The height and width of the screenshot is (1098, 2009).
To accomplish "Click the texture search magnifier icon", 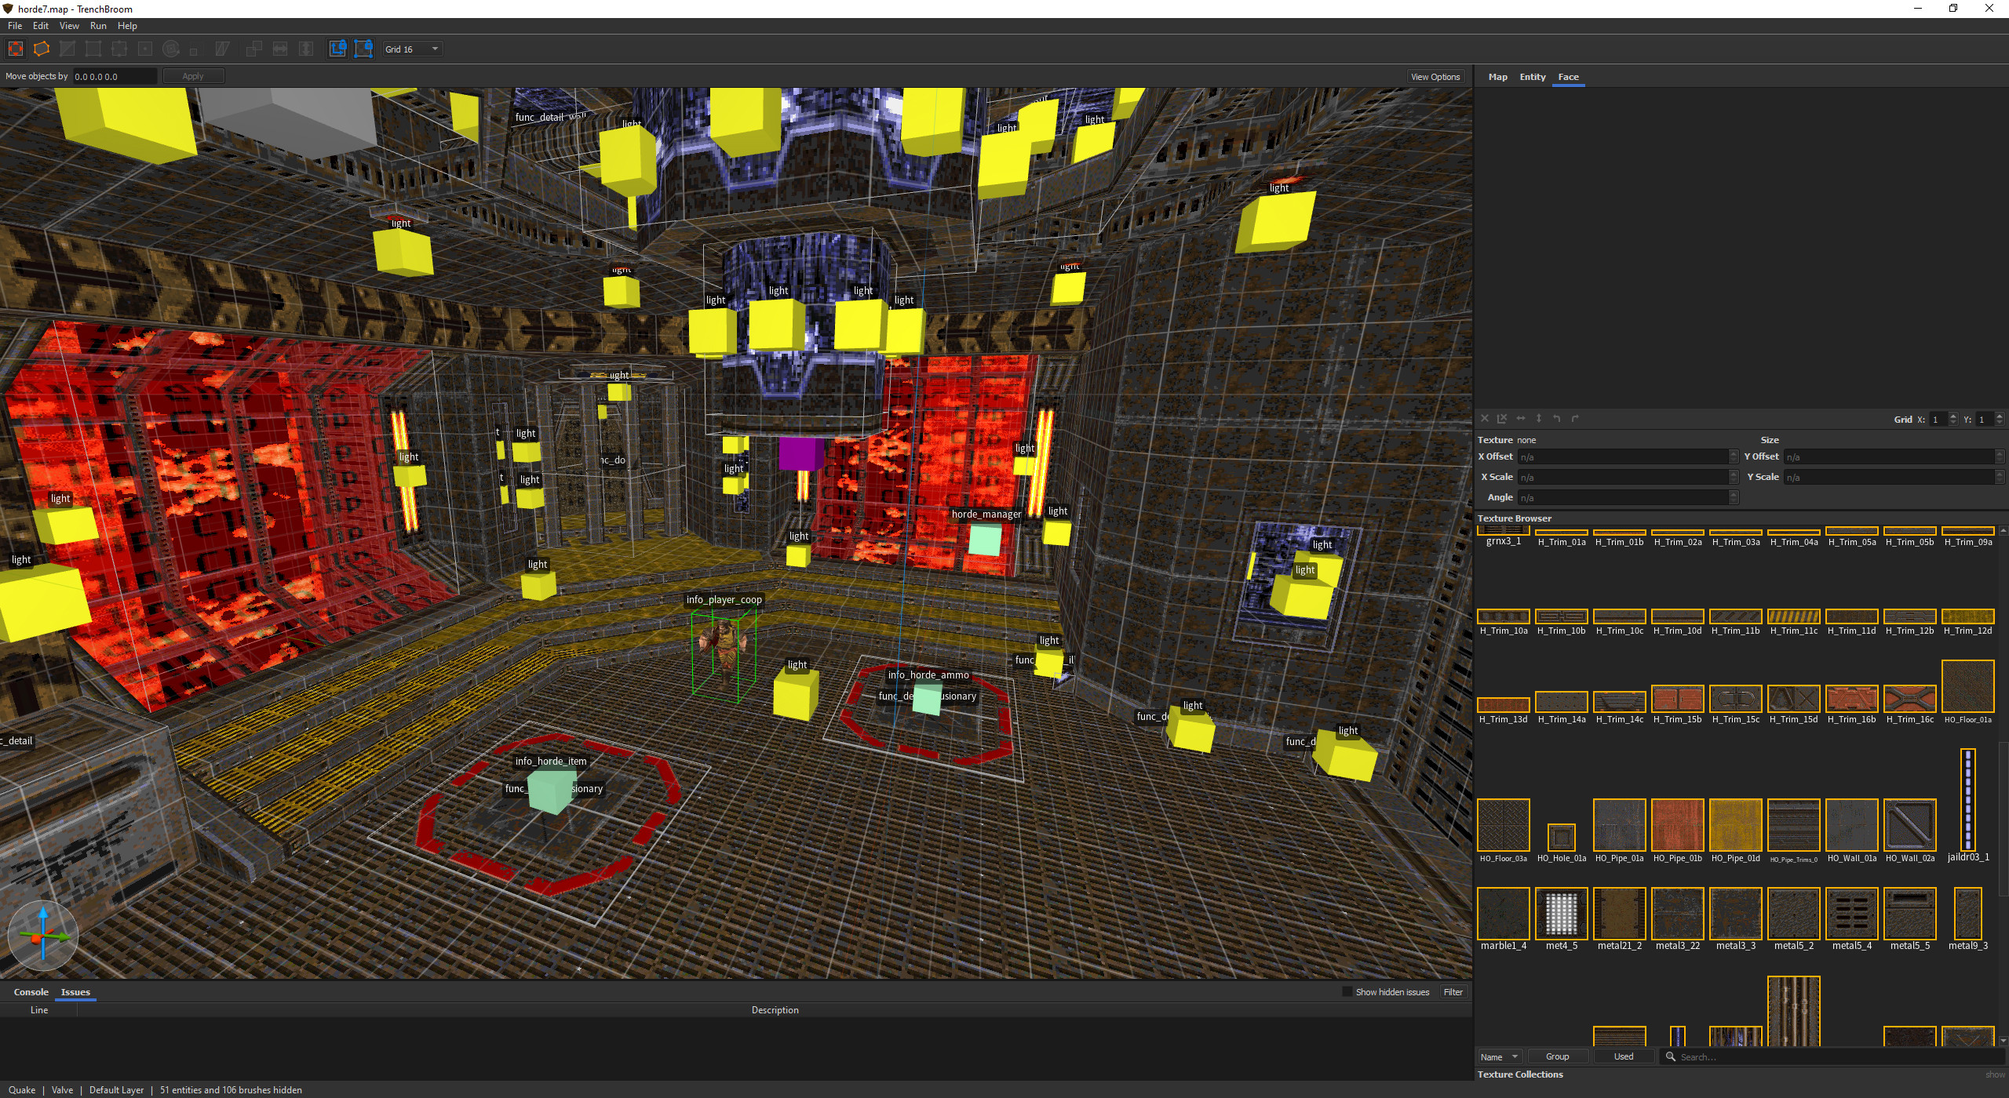I will tap(1671, 1056).
